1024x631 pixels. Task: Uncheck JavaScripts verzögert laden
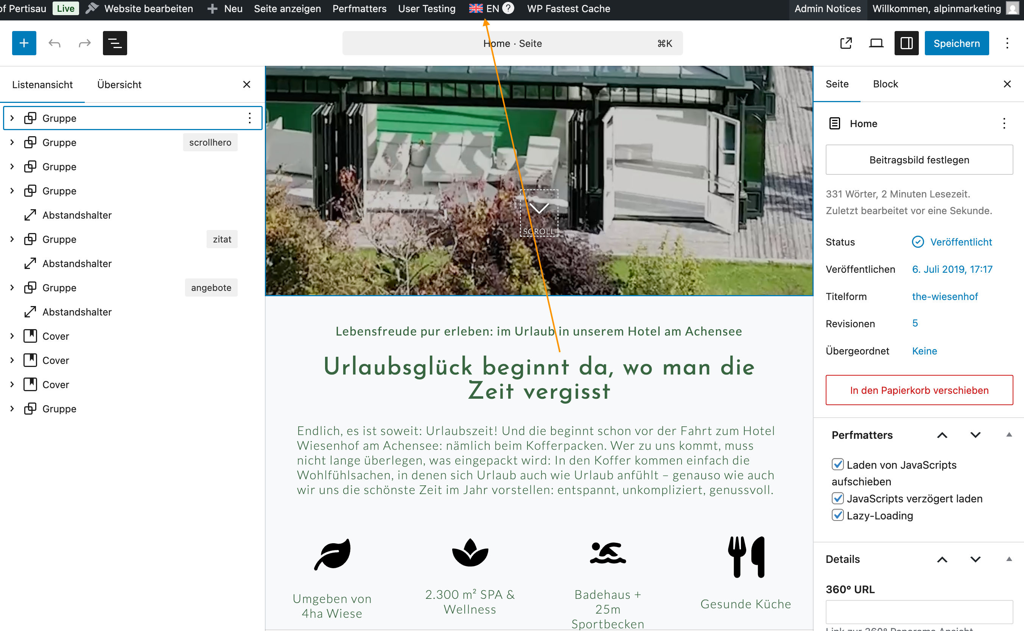click(x=837, y=498)
